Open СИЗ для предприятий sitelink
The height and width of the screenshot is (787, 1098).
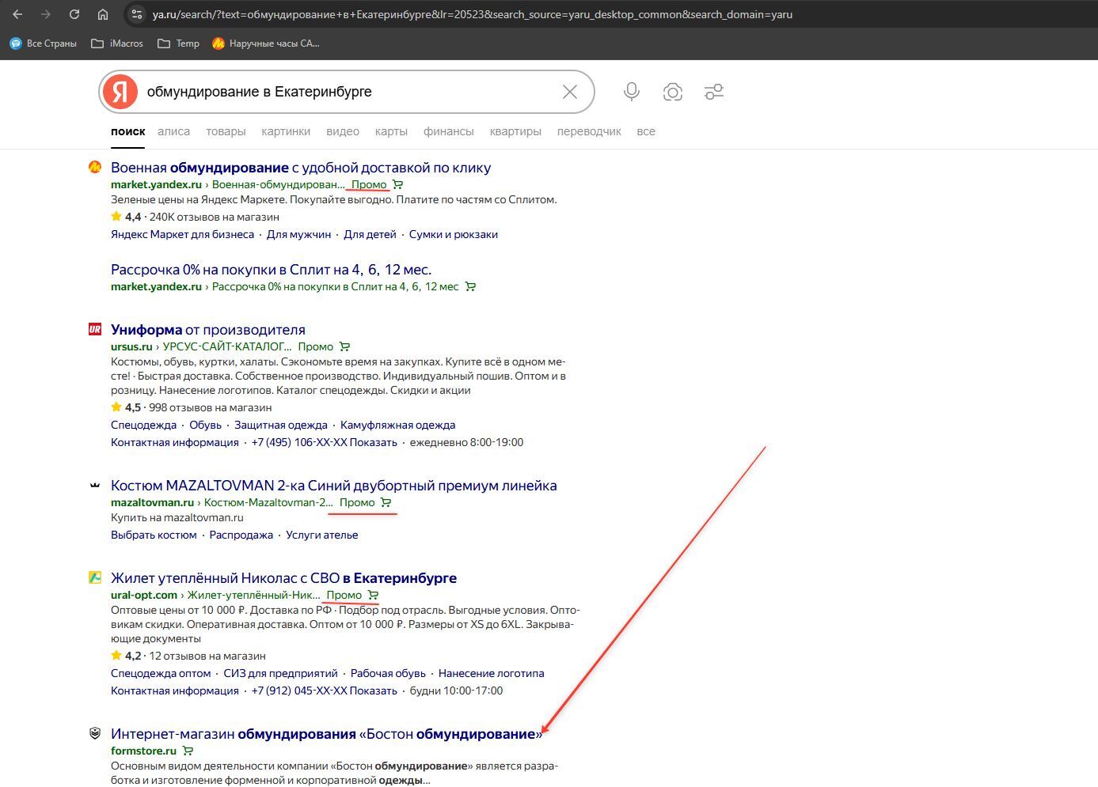tap(280, 673)
